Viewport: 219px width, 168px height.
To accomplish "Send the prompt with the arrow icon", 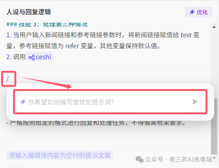I will (195, 102).
